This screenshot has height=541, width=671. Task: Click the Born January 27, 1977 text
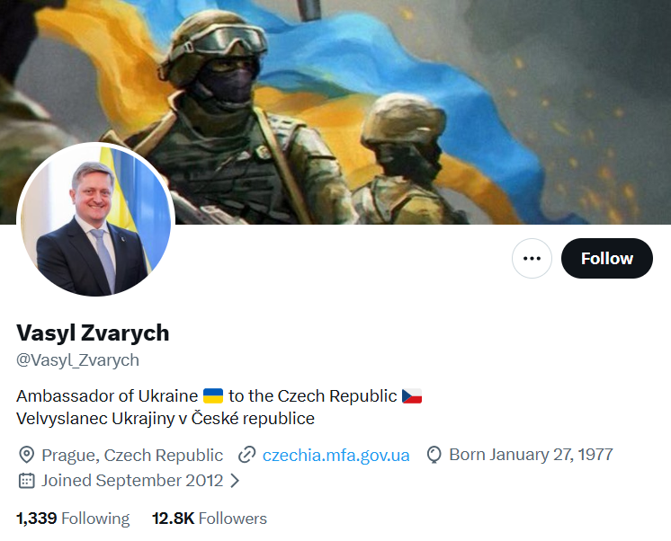(531, 455)
